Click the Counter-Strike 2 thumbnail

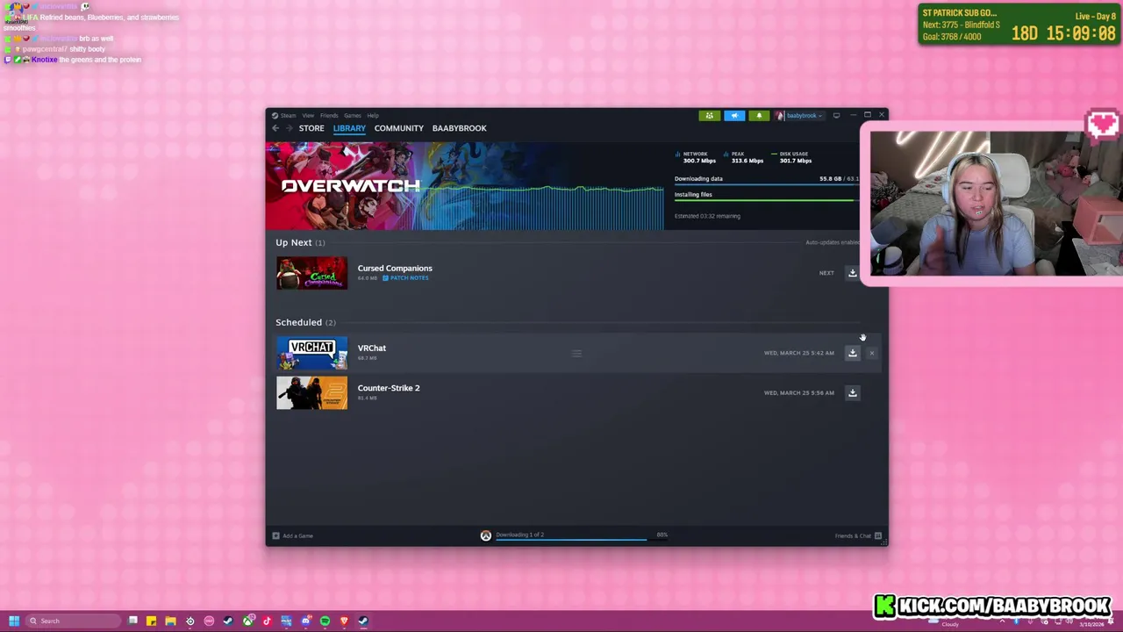click(311, 393)
